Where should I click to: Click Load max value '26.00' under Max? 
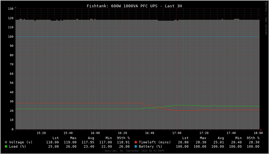pyautogui.click(x=71, y=146)
